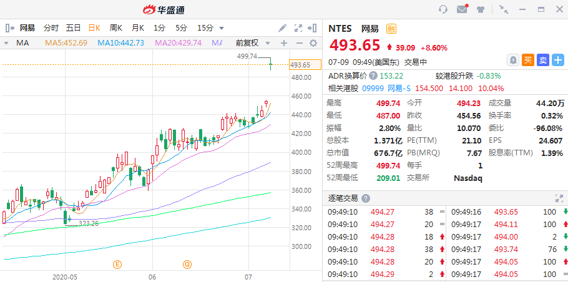Select the drawing pencil tool
Screen dimensions: 568x282
pos(282,28)
